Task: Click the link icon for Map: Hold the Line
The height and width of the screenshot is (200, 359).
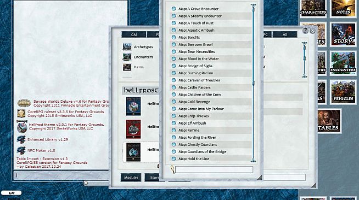Action: [x=174, y=159]
